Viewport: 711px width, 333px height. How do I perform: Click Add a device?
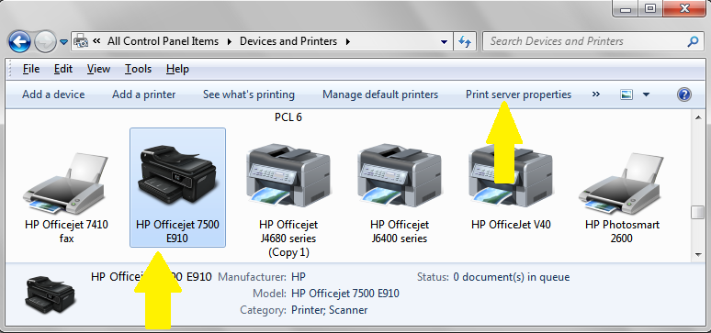tap(53, 94)
